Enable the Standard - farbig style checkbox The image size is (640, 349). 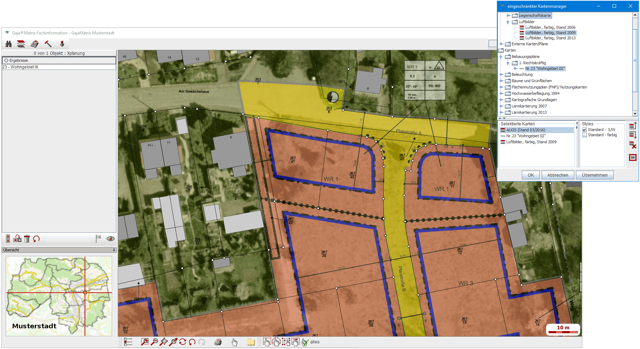click(x=585, y=135)
